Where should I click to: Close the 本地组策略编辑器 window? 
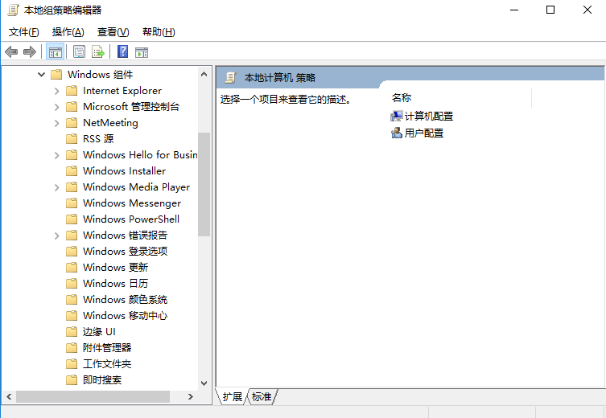tap(587, 10)
